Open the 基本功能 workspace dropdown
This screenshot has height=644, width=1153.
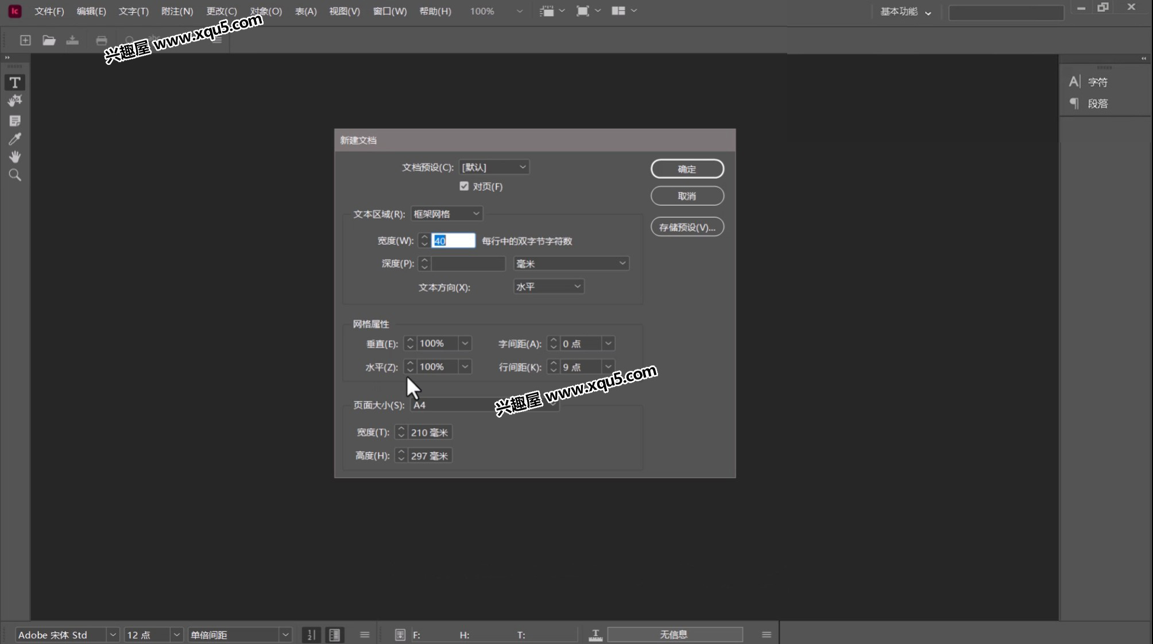pyautogui.click(x=906, y=11)
